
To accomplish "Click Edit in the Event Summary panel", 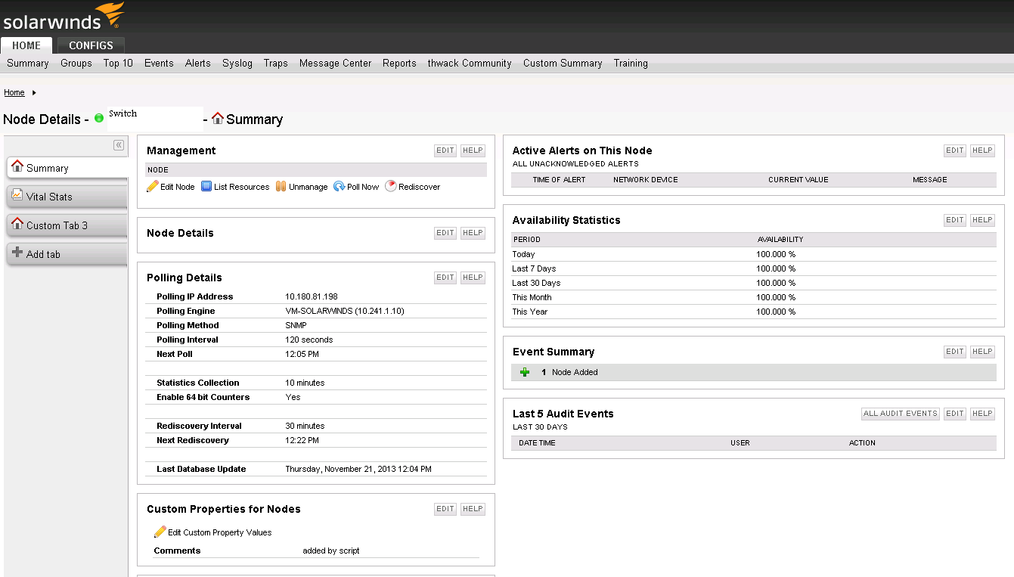I will [x=955, y=352].
